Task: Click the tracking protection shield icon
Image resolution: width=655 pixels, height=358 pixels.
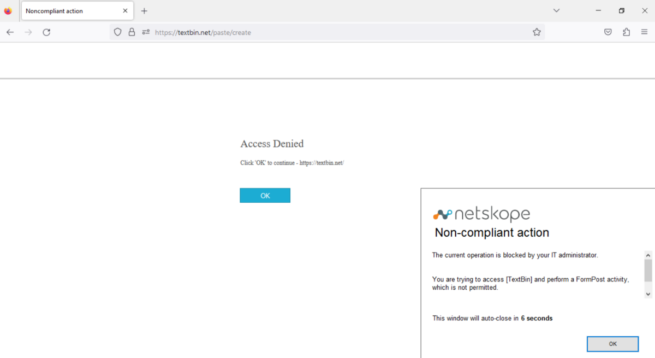Action: (x=117, y=32)
